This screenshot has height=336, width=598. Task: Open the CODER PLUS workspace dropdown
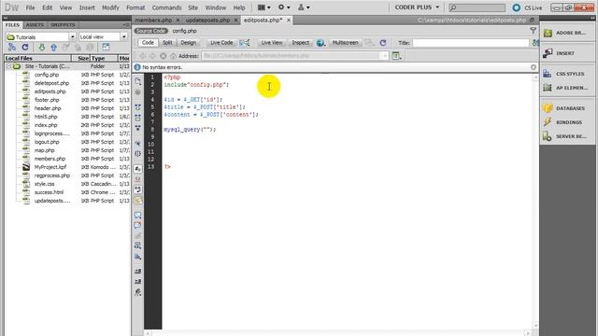pos(417,7)
